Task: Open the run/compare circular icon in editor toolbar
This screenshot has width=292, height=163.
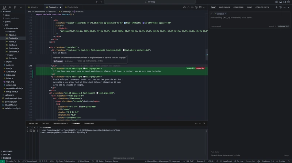Action: click(x=196, y=7)
